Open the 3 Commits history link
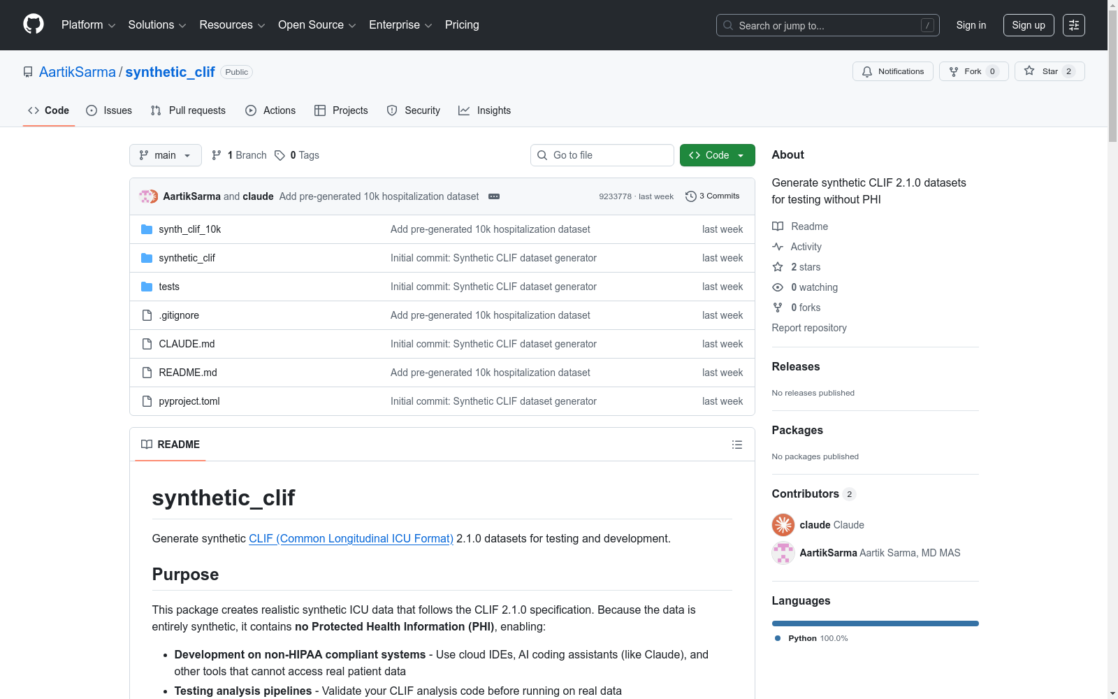The image size is (1118, 699). 713,196
